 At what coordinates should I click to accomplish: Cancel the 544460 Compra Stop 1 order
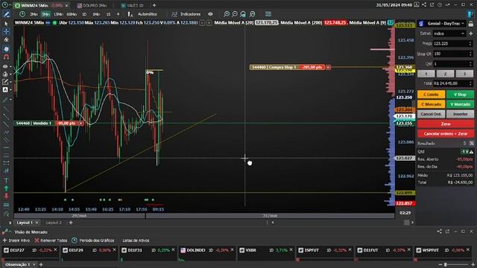coord(328,67)
